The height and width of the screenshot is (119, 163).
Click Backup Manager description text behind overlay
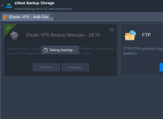pos(61,51)
